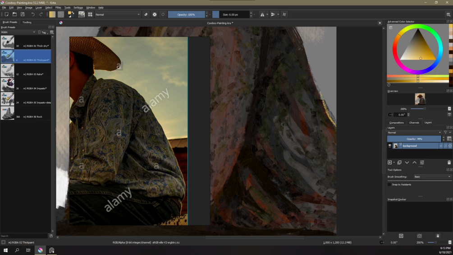Close the Cowboy-Painting.kra document tab
Screen dimensions: 453x255
click(380, 23)
